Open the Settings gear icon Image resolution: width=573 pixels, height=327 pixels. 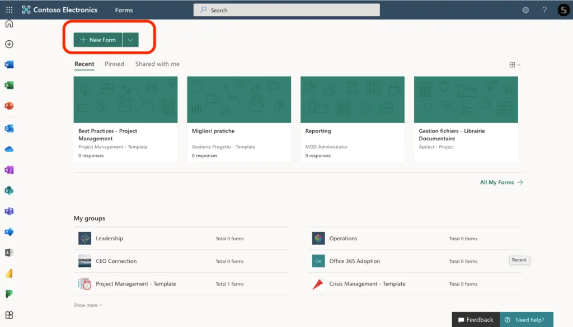pyautogui.click(x=525, y=10)
